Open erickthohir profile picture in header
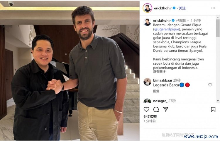Screen dimensions: 220x141 [148, 8]
